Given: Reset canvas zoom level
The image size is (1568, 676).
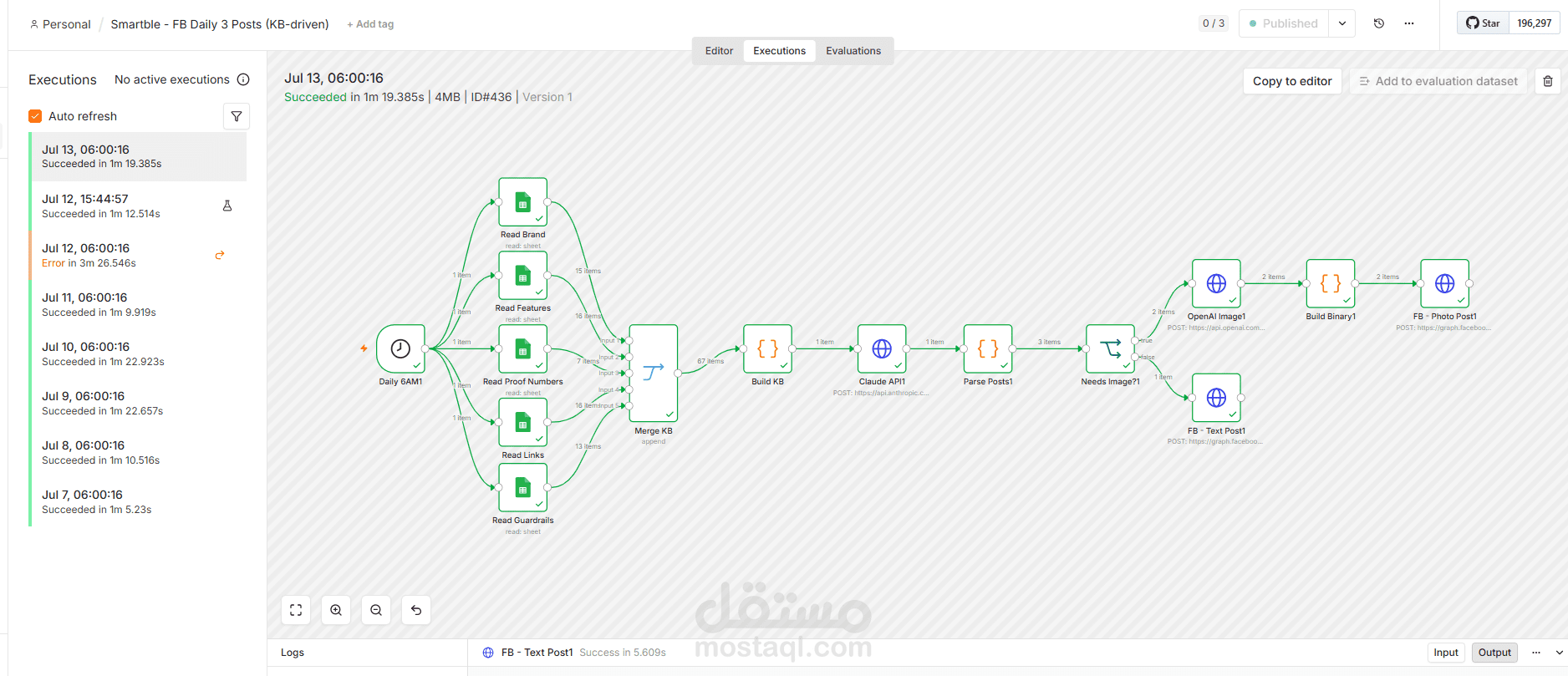Looking at the screenshot, I should point(416,610).
